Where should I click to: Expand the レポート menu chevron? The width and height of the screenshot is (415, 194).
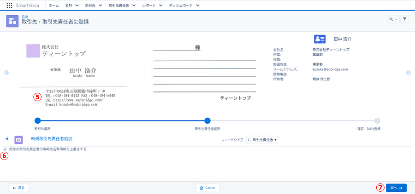(160, 6)
